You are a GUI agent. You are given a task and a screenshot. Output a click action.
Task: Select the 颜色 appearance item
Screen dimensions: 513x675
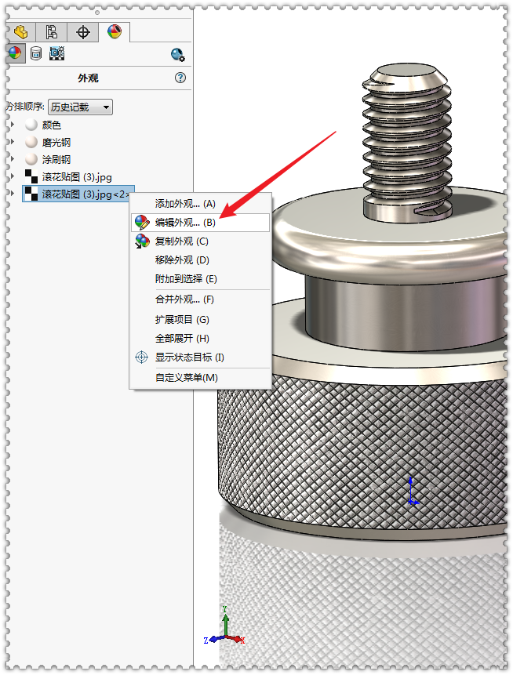51,125
